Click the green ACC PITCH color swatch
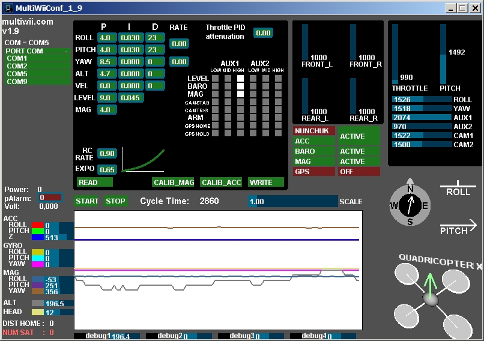The height and width of the screenshot is (341, 484). pos(38,231)
